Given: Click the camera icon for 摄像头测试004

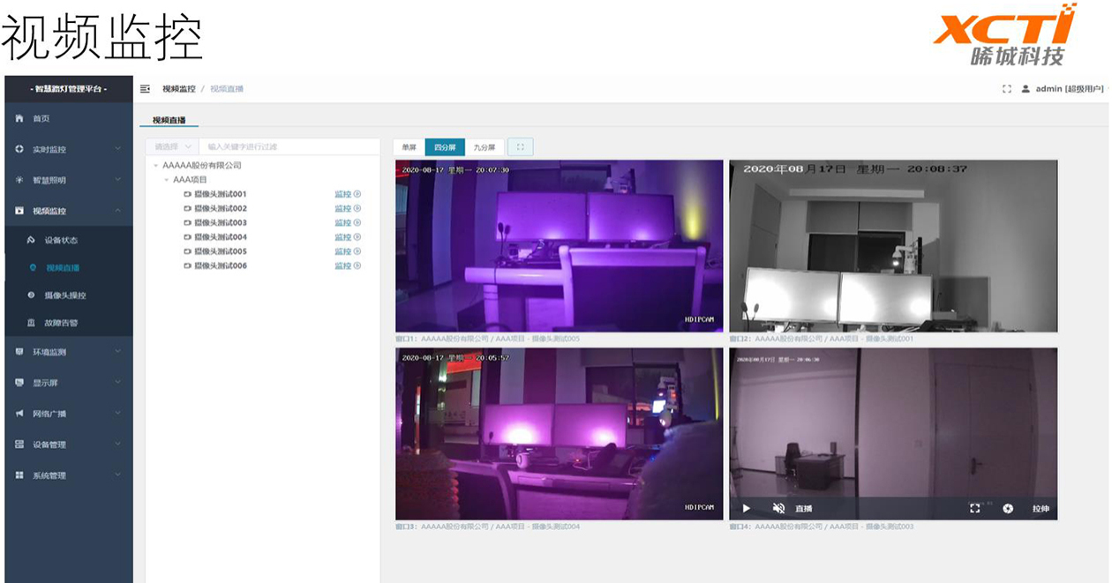Looking at the screenshot, I should click(187, 237).
